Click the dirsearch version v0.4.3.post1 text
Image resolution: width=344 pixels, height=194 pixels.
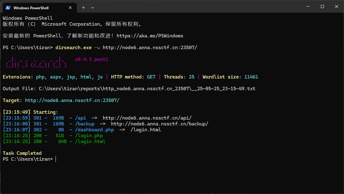coord(92,59)
